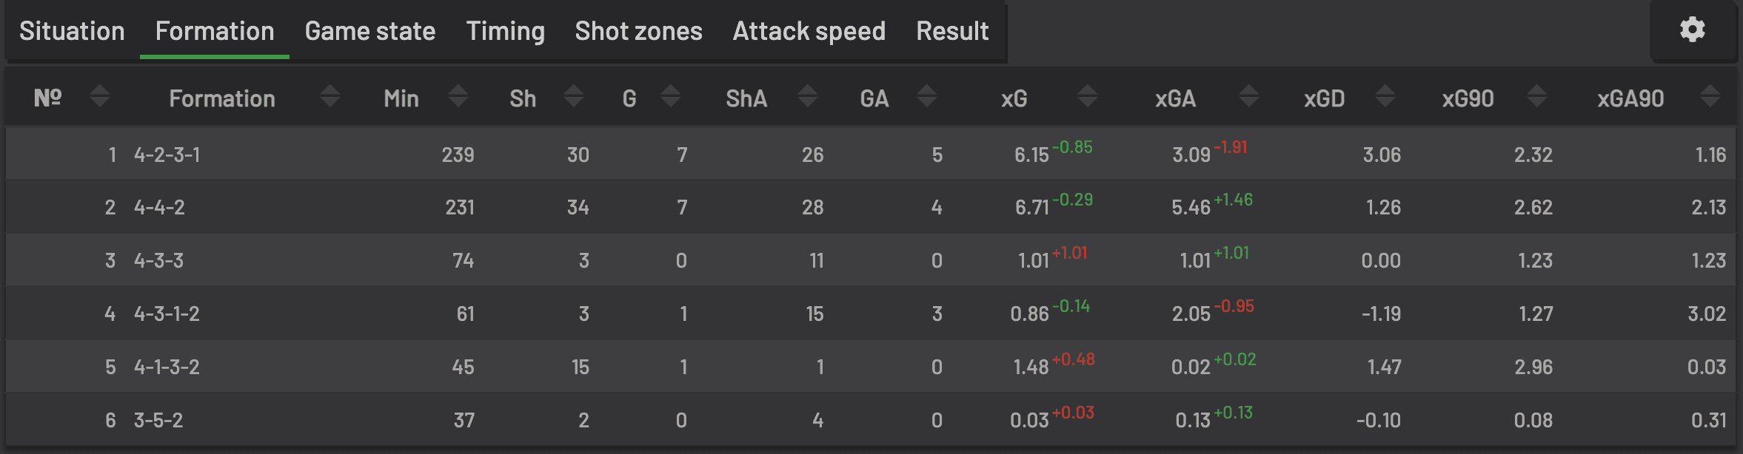Click the GA column sort arrows
1743x454 pixels.
click(x=927, y=97)
